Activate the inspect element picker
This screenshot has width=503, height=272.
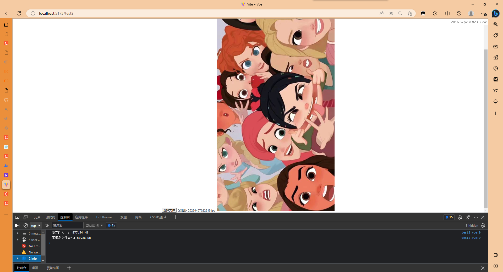coord(17,217)
